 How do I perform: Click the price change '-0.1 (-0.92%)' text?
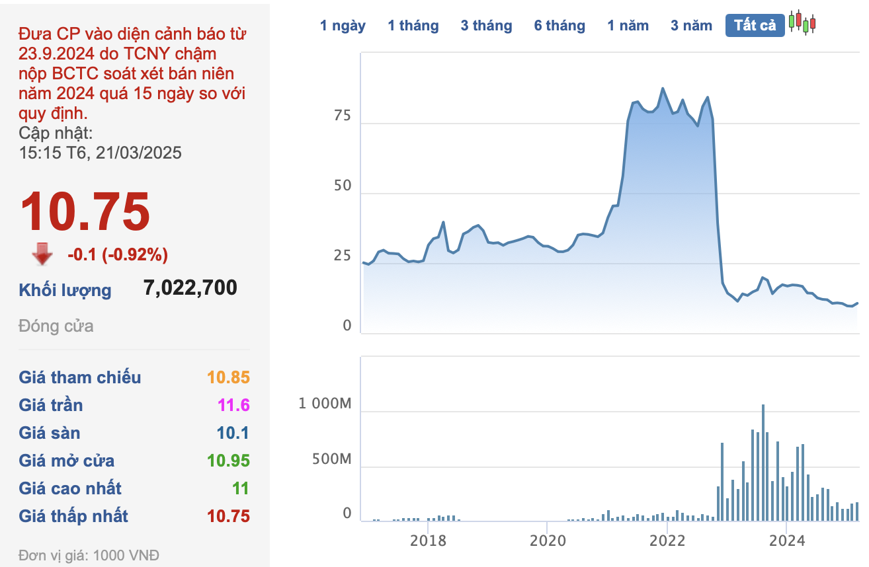tap(118, 254)
